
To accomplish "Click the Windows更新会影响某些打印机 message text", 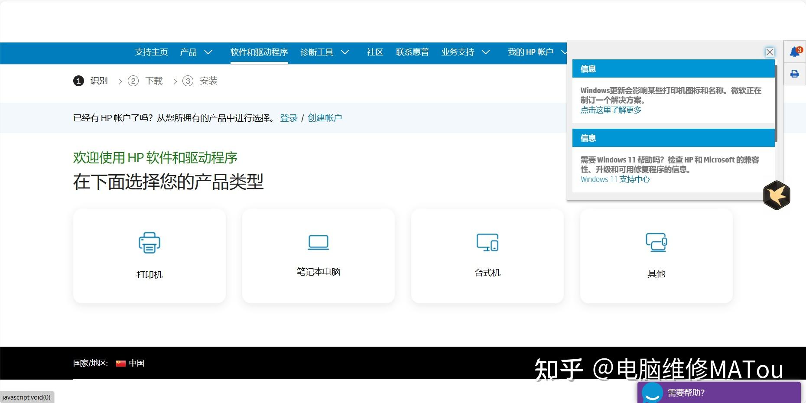I will pyautogui.click(x=671, y=95).
